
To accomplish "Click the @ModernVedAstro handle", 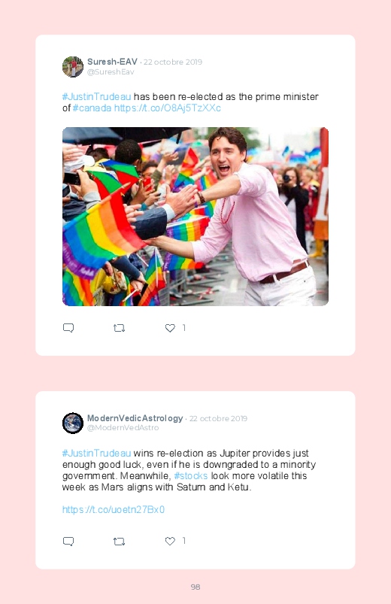I will click(123, 427).
